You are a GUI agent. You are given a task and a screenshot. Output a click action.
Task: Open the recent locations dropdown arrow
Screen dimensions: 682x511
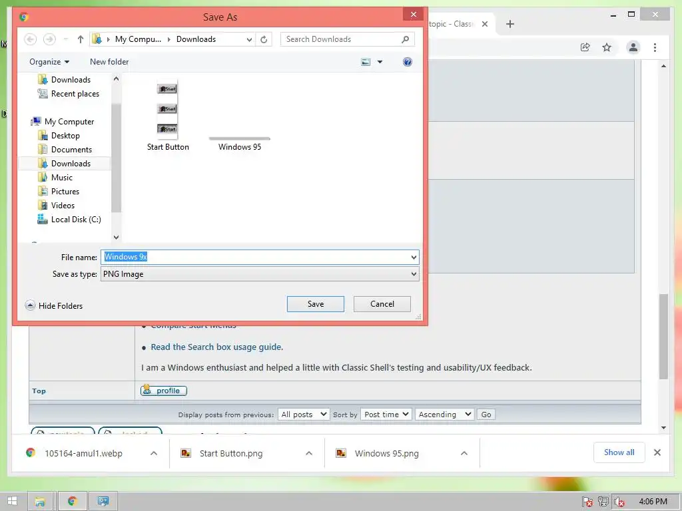66,39
